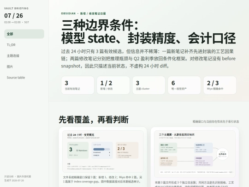Click the 只读分析 · 图片外部托管 footer text
Viewport: 249px width, 187px height.
(x=18, y=176)
